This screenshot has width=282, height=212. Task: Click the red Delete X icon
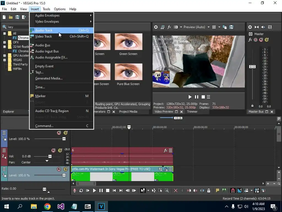pyautogui.click(x=176, y=190)
